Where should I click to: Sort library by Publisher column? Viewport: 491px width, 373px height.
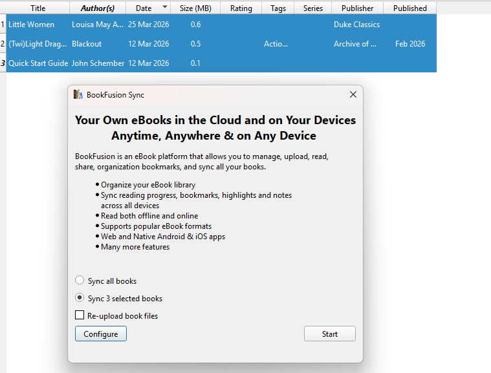click(357, 8)
